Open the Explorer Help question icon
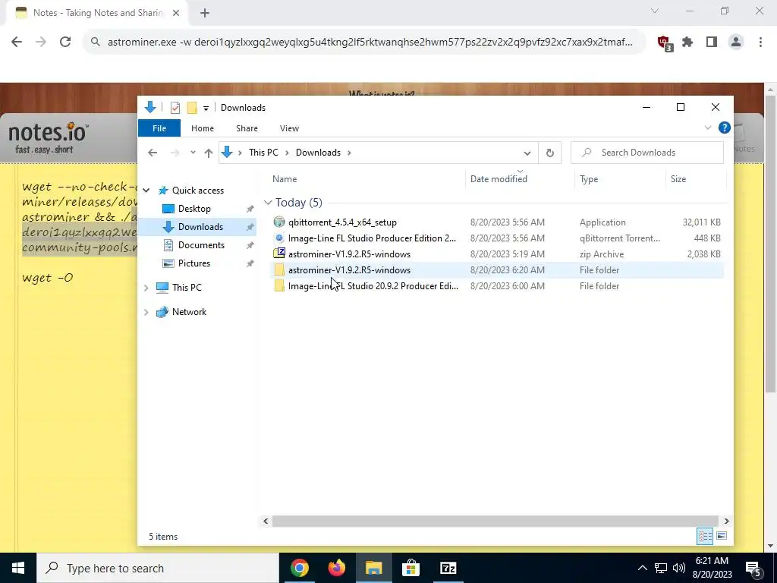Screen dimensions: 777x583 pos(724,128)
